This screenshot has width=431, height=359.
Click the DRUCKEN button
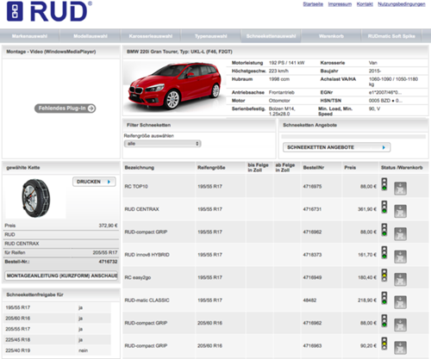click(x=94, y=182)
